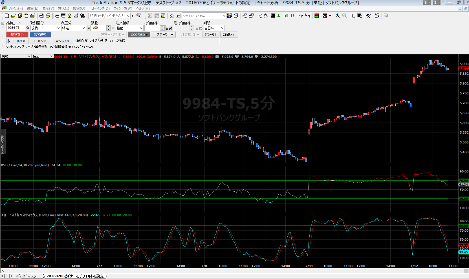The image size is (469, 279).
Task: Open the ヘルプ(H) menu
Action: (x=143, y=8)
